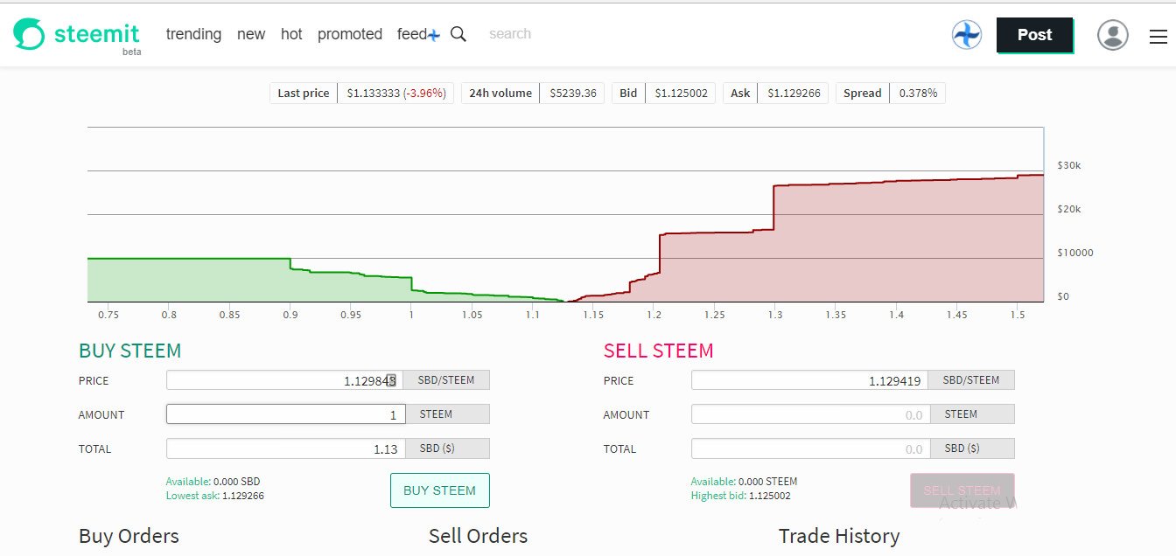
Task: Go to the new posts tab
Action: click(x=251, y=34)
